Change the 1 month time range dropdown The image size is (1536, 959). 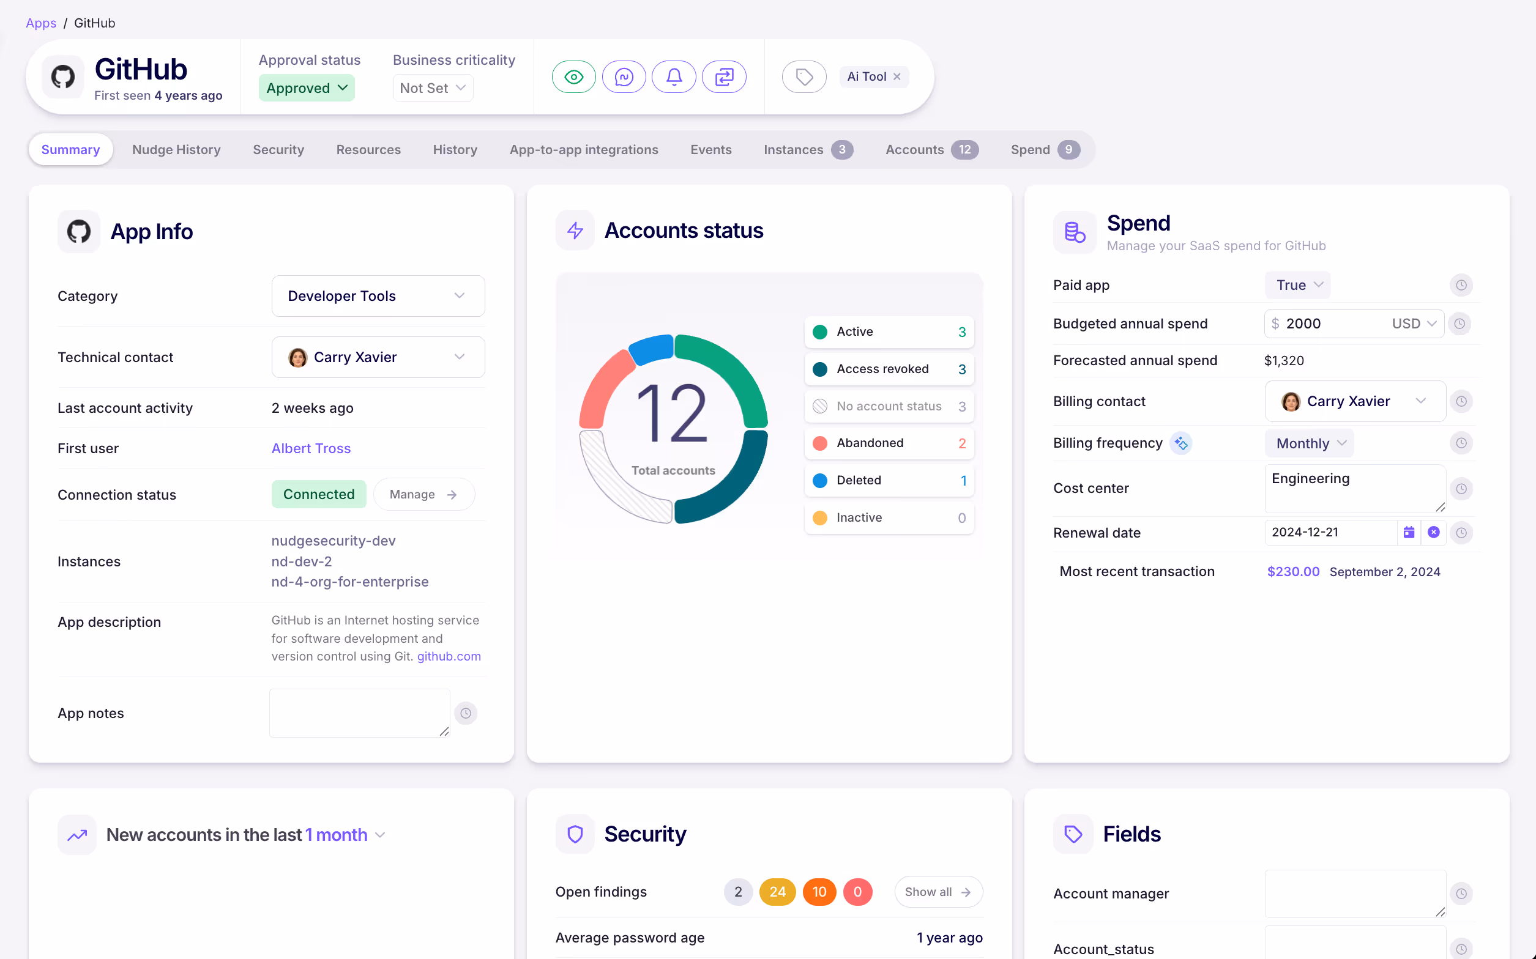point(346,835)
